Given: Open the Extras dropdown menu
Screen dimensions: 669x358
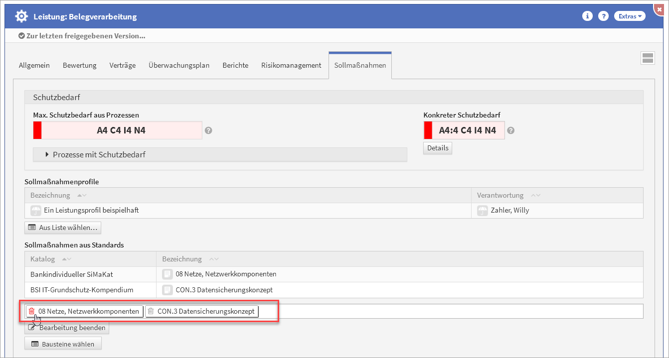Looking at the screenshot, I should [630, 16].
